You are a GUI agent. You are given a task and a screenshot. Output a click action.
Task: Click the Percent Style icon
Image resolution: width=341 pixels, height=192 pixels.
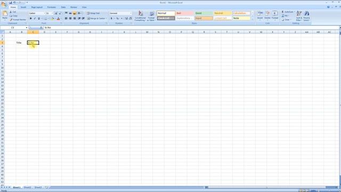tap(117, 19)
